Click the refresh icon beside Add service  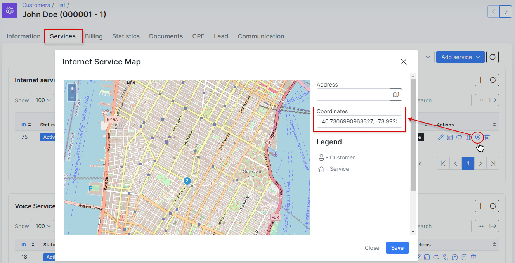(x=492, y=57)
